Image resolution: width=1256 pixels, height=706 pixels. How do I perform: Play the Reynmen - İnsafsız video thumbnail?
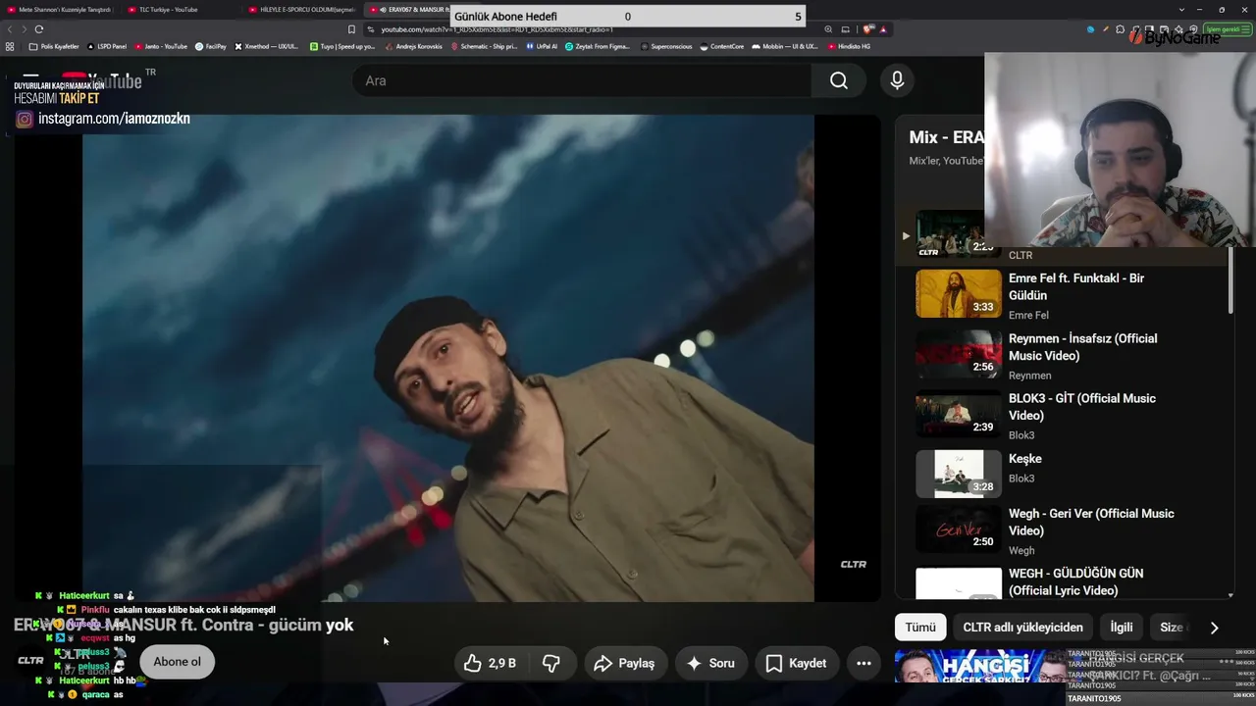[959, 353]
